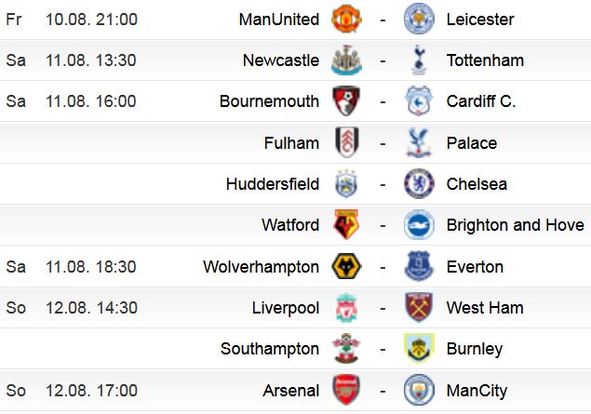Select the Wolverhampton wolf crest
The width and height of the screenshot is (591, 414).
tap(346, 266)
